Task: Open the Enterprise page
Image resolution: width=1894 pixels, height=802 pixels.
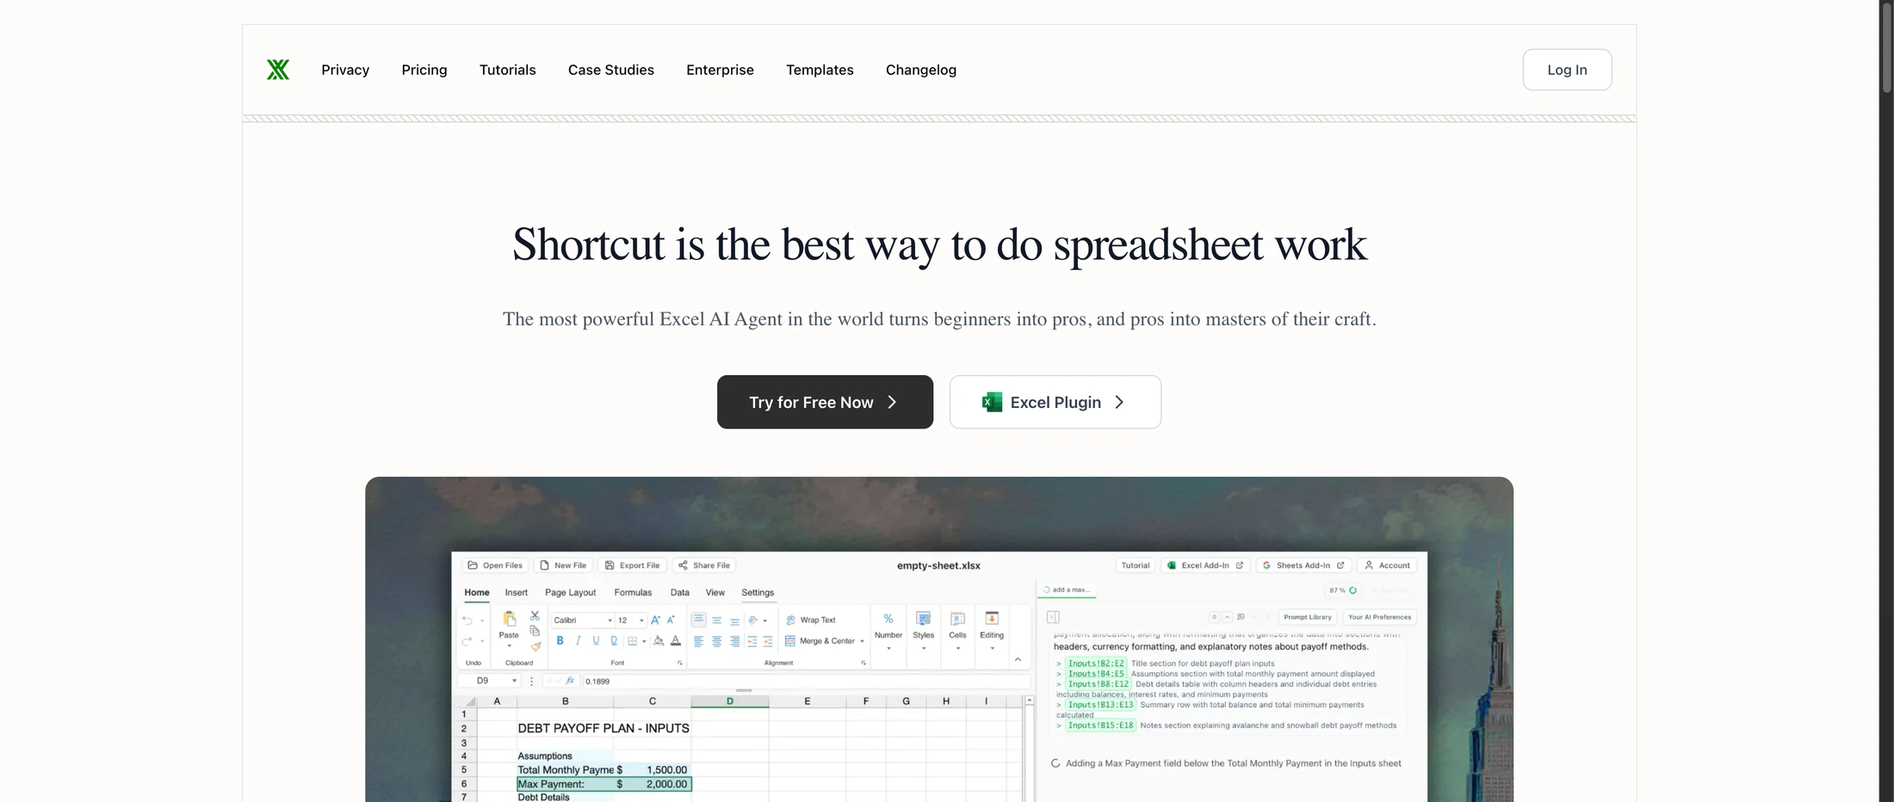Action: point(720,70)
